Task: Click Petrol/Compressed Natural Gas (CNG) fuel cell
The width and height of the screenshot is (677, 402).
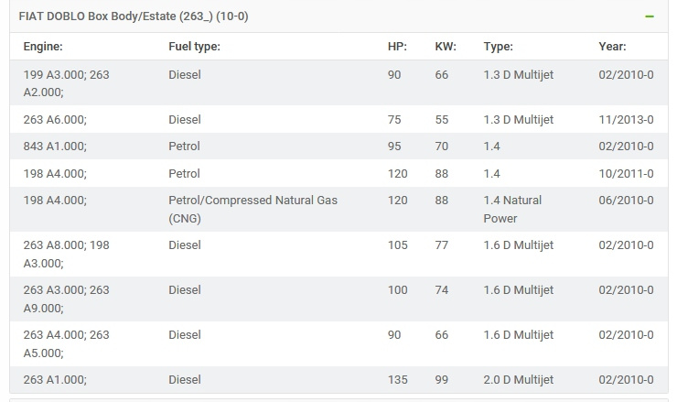Action: coord(253,209)
